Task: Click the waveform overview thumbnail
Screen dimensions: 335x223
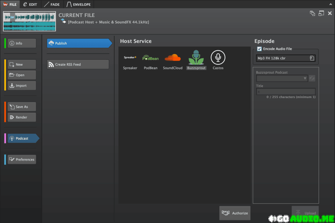Action: (x=29, y=21)
